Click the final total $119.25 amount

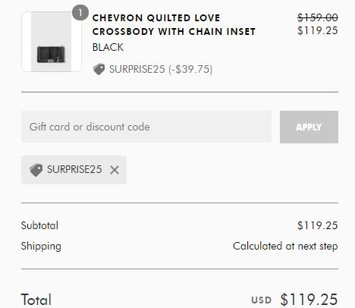tap(309, 300)
